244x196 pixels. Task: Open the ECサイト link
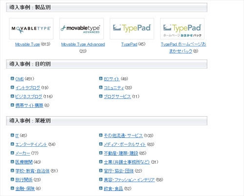click(x=112, y=79)
